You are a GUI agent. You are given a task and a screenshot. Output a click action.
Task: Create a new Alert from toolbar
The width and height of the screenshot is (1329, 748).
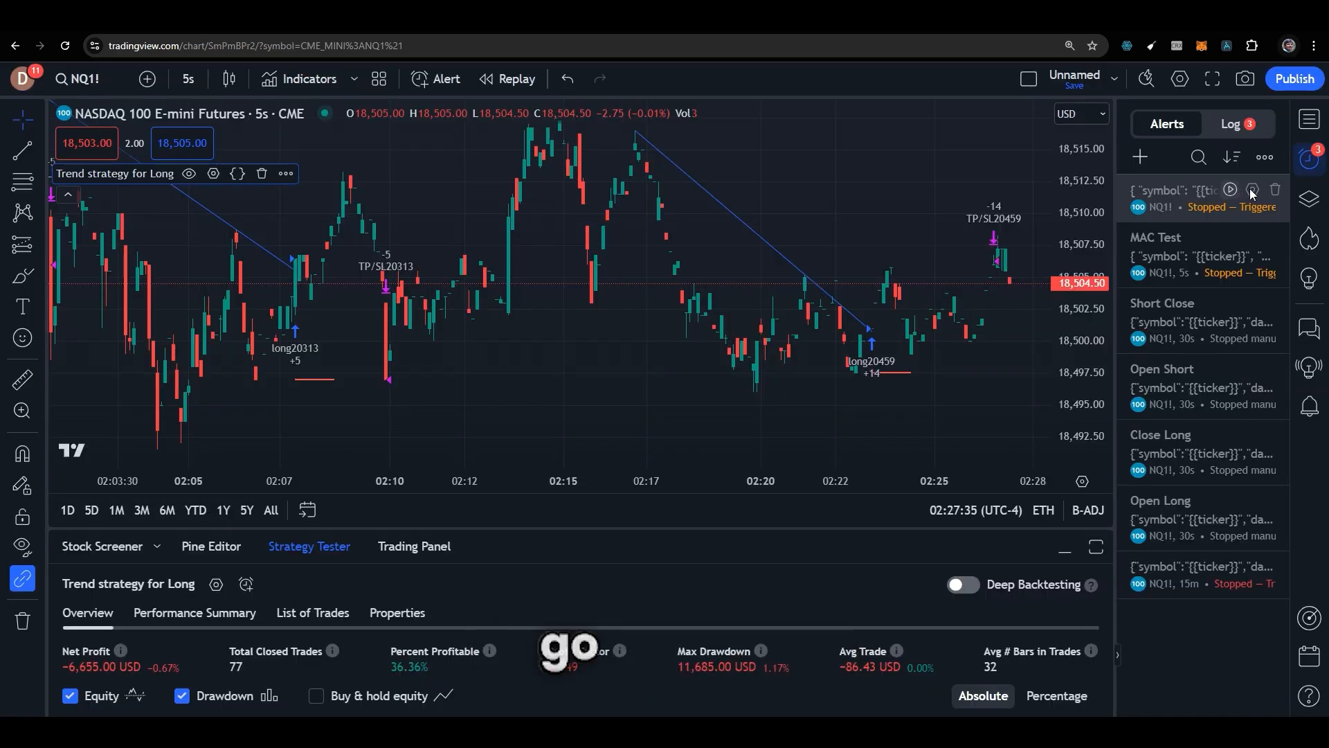pos(435,79)
